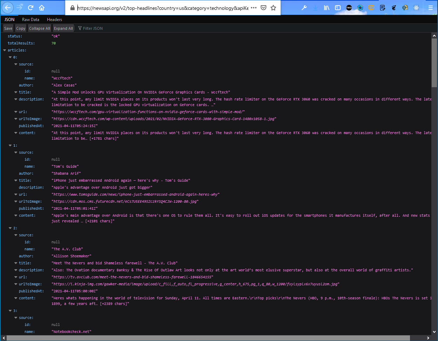Click author value "Shabana Arif"
Image resolution: width=438 pixels, height=341 pixels.
(x=66, y=174)
